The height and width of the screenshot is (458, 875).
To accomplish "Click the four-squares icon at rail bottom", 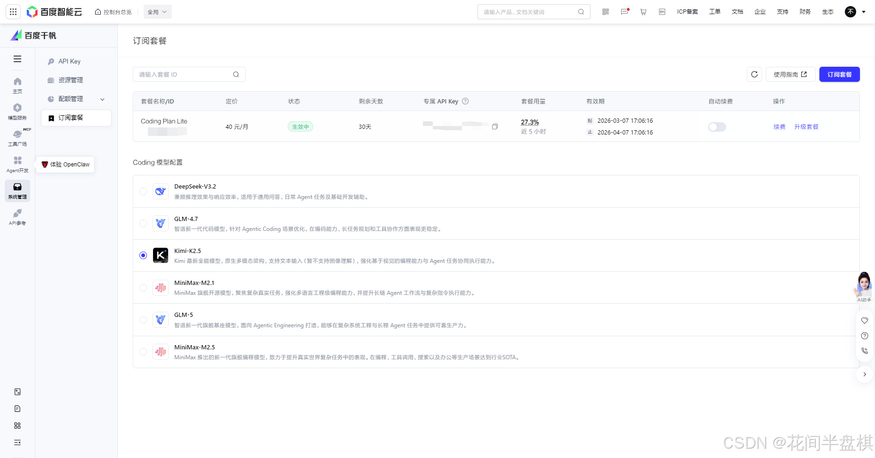I will click(x=17, y=426).
